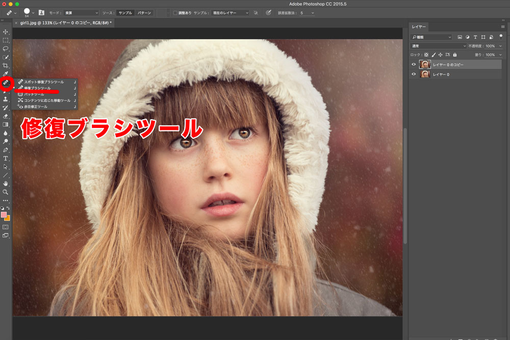Viewport: 510px width, 340px height.
Task: Filter layers by adjustment layers
Action: pos(467,37)
